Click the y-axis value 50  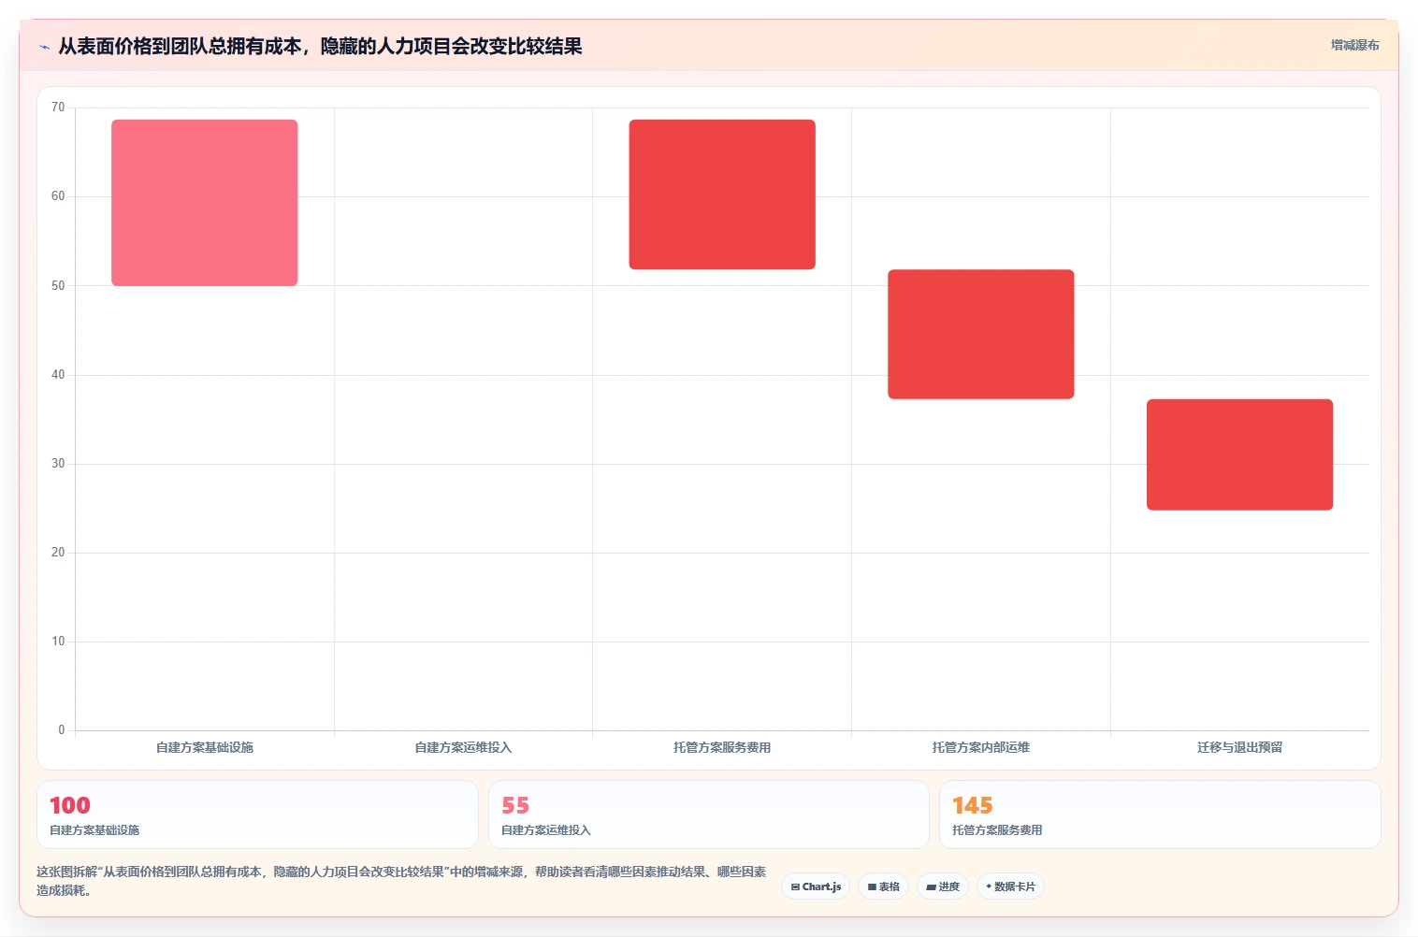click(x=58, y=285)
